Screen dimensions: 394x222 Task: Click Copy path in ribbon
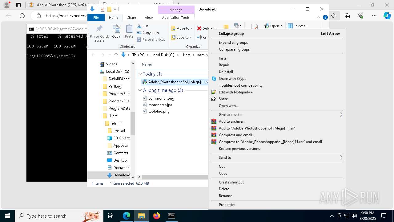[148, 33]
